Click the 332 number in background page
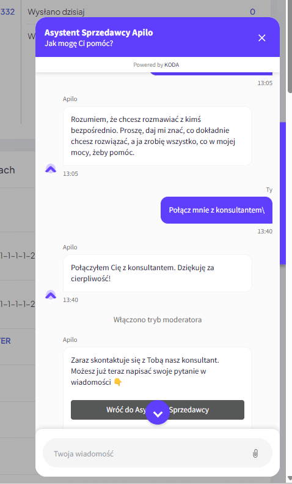292x484 pixels. pyautogui.click(x=8, y=12)
